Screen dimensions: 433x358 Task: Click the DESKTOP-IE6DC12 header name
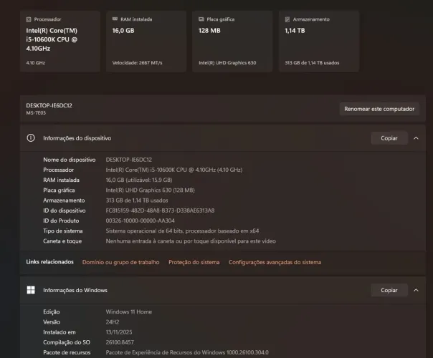(49, 105)
